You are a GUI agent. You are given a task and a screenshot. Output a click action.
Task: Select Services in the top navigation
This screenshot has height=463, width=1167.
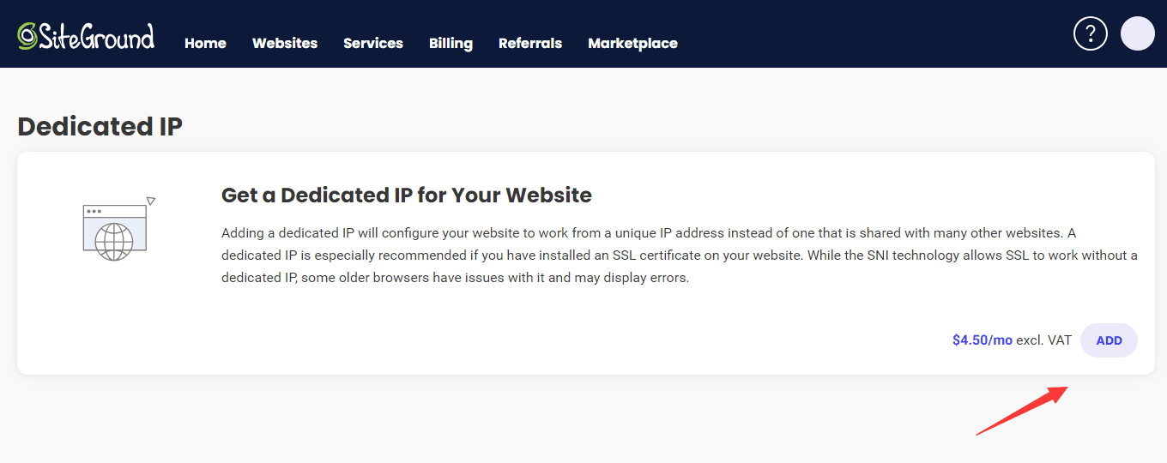[x=373, y=43]
